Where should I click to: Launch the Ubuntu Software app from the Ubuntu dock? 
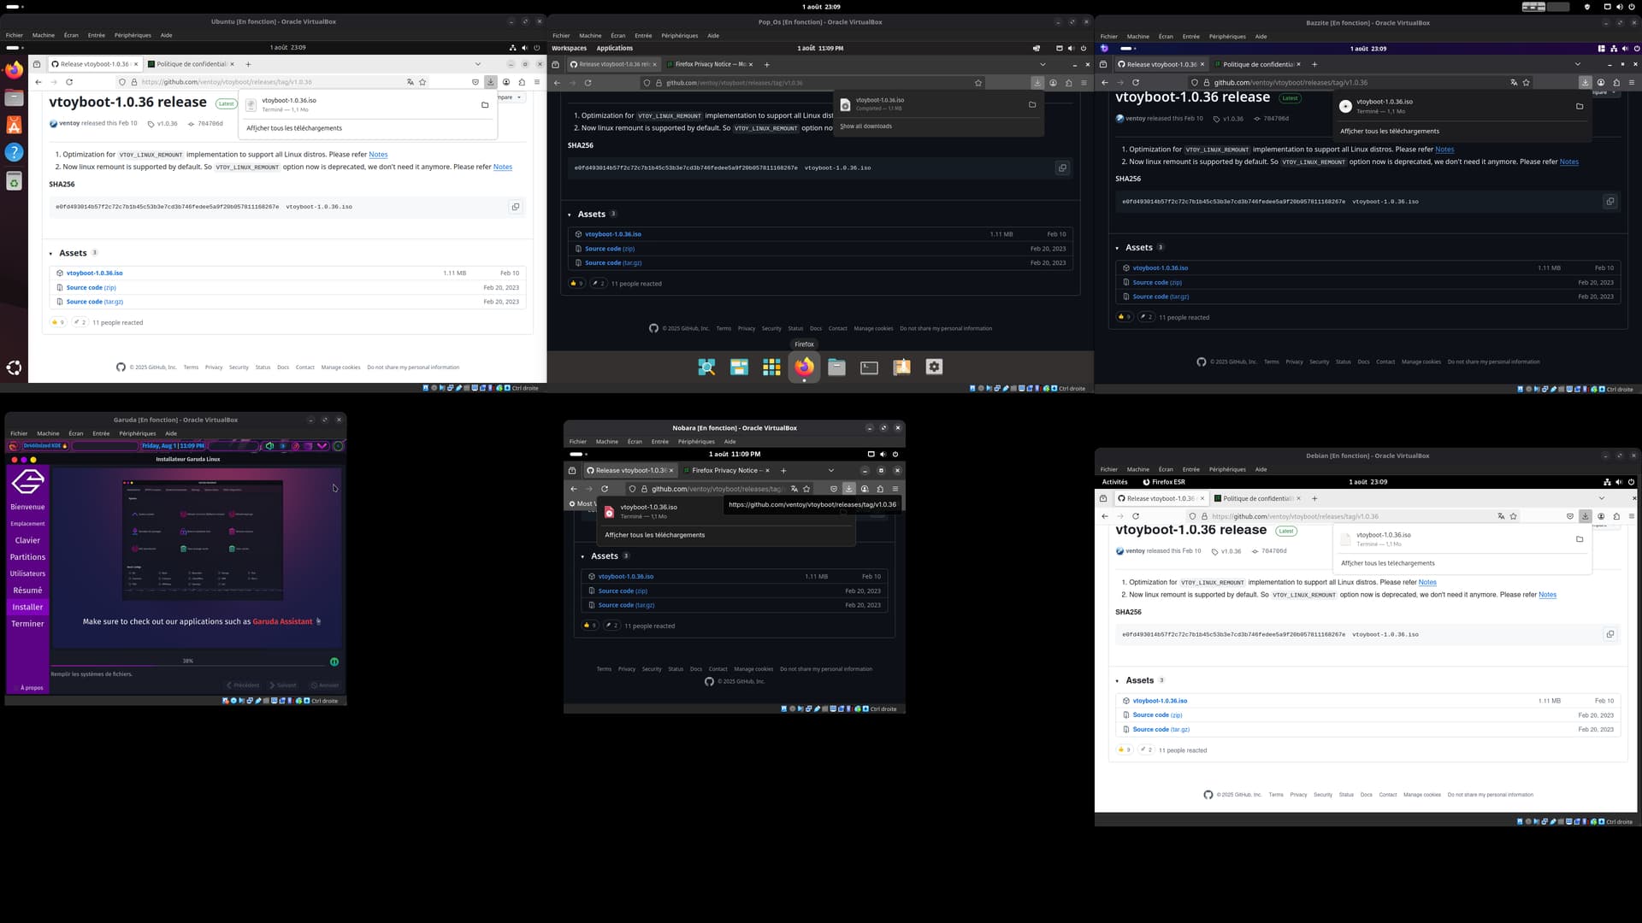click(x=15, y=126)
